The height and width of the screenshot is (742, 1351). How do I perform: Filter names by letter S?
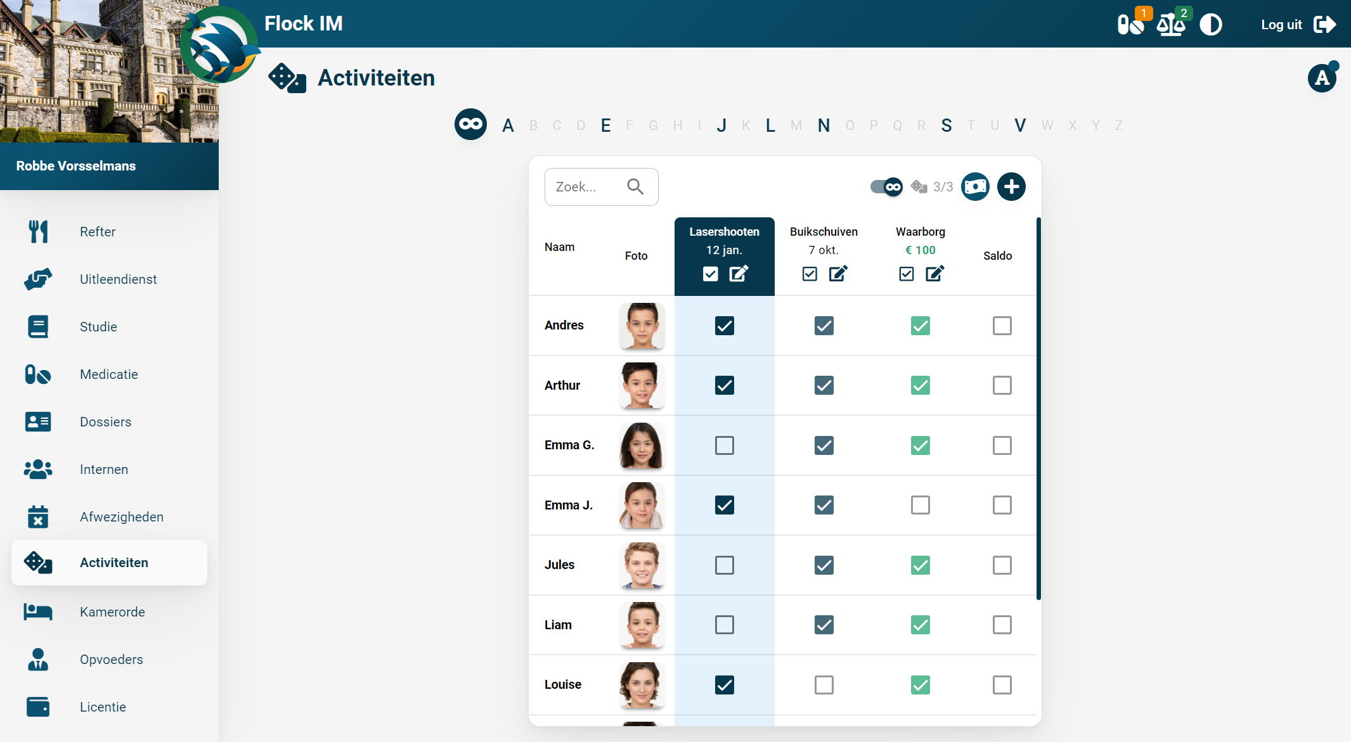946,125
